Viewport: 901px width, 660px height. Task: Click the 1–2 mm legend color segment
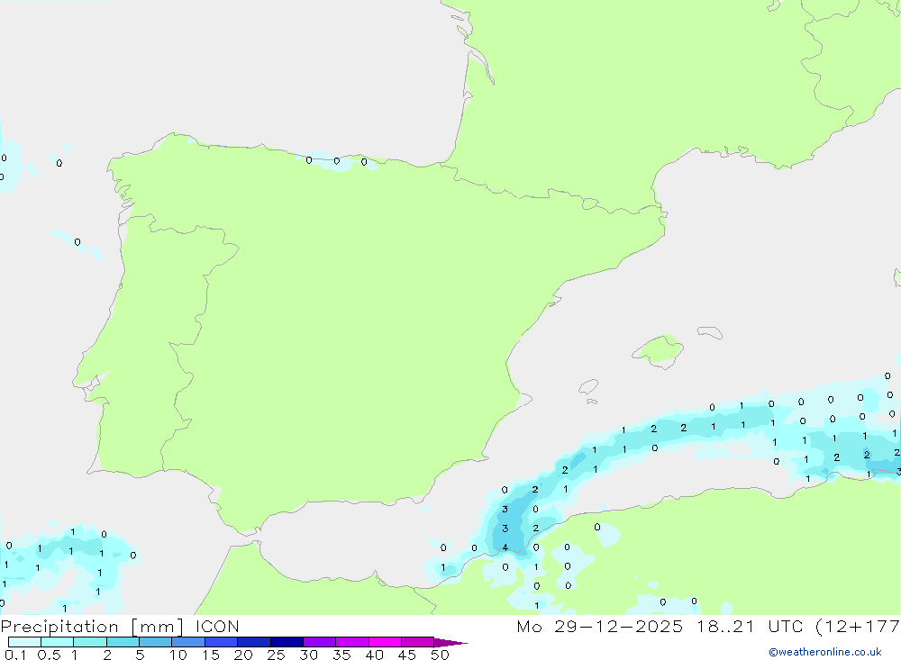[x=89, y=642]
